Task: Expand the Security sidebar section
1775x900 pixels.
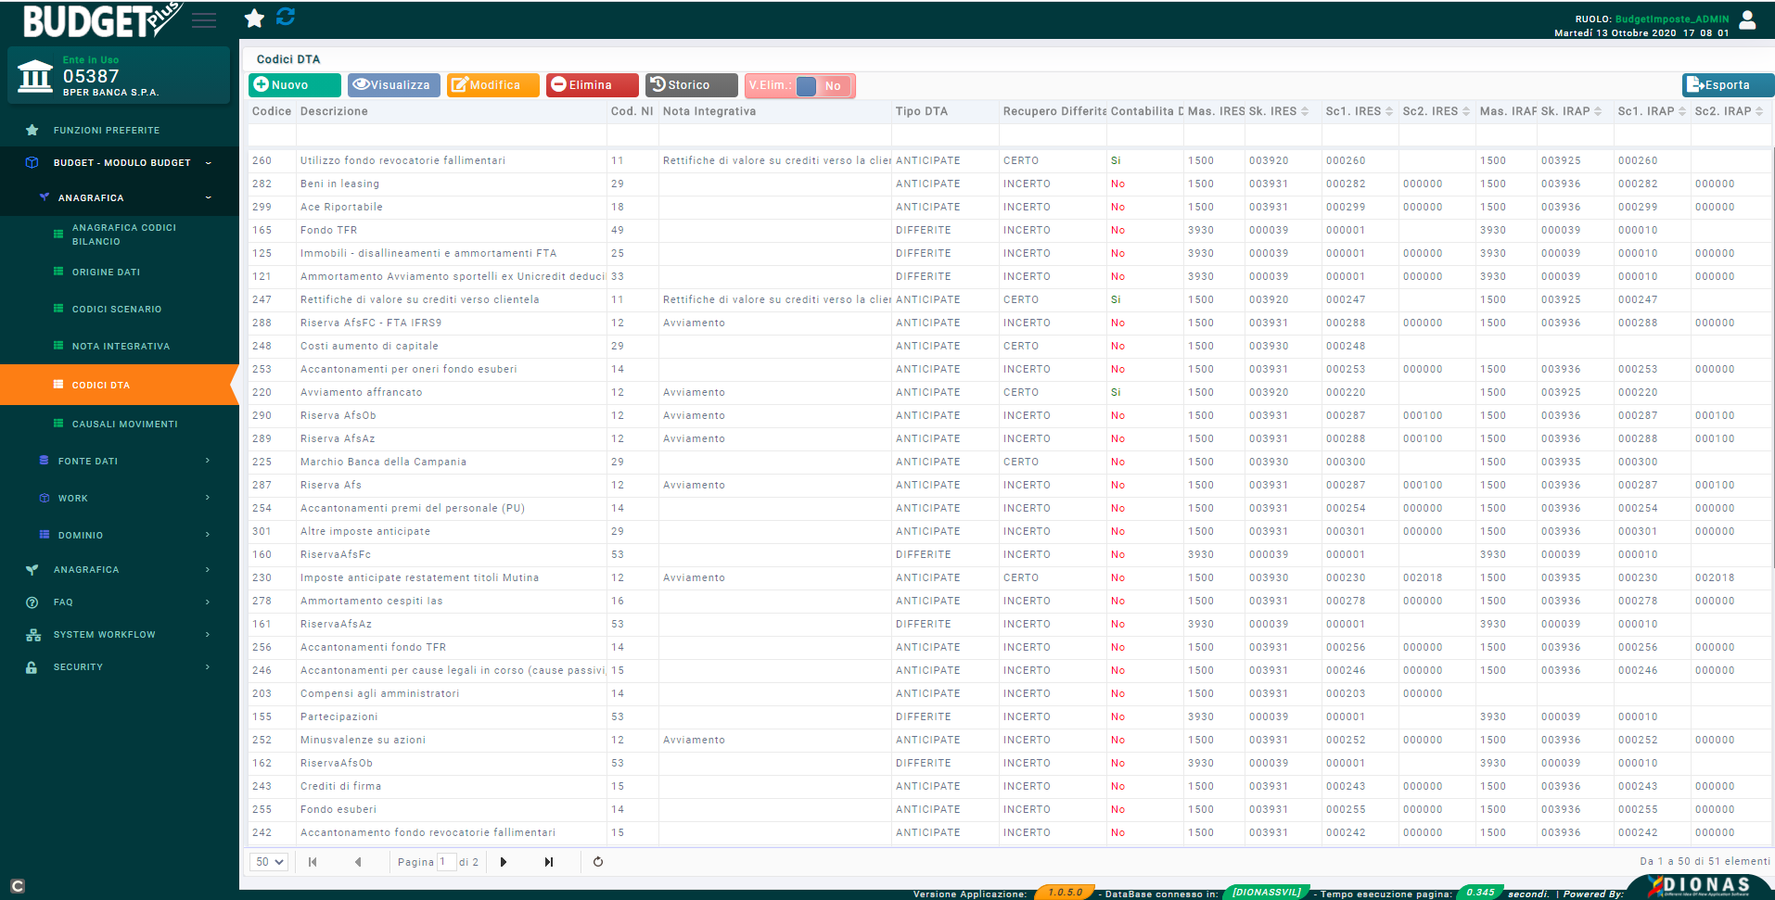Action: (121, 666)
